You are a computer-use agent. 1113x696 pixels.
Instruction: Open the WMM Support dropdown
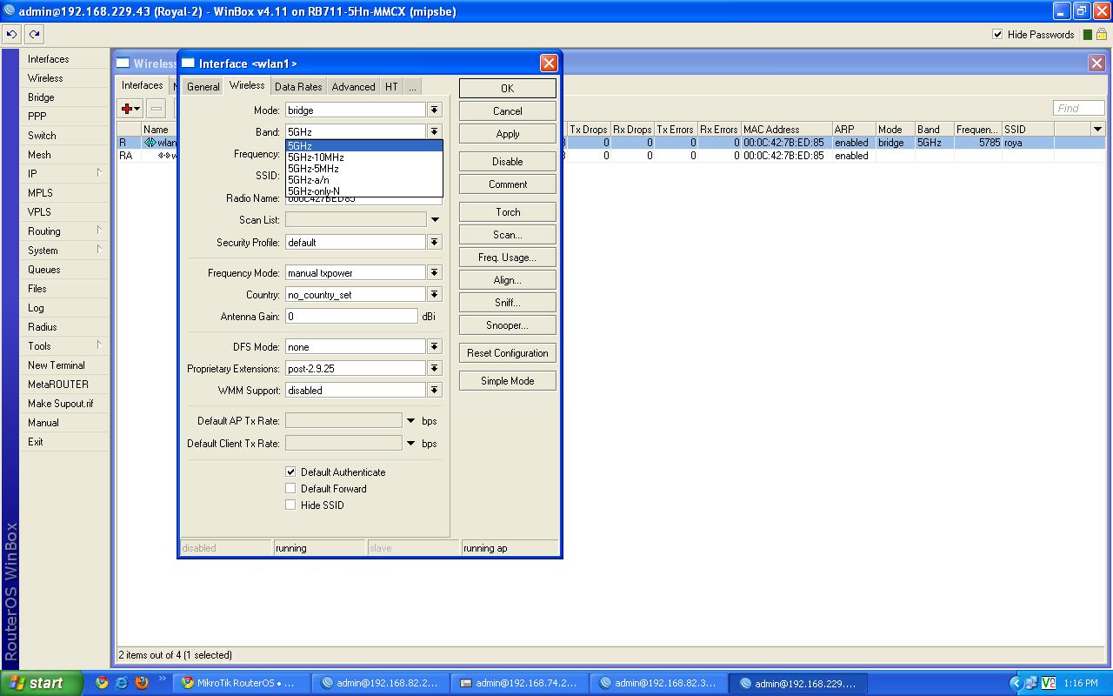click(435, 390)
